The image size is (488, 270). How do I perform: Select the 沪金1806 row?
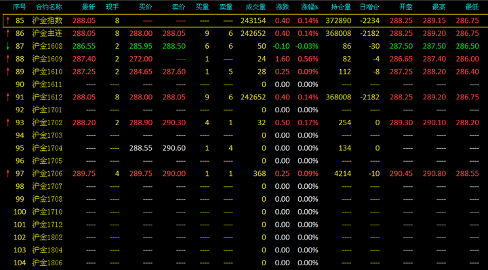click(x=244, y=263)
